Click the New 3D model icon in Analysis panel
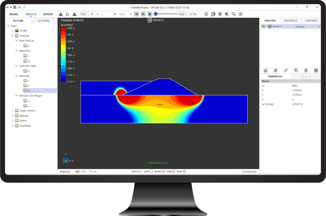The width and height of the screenshot is (326, 216). pyautogui.click(x=275, y=70)
